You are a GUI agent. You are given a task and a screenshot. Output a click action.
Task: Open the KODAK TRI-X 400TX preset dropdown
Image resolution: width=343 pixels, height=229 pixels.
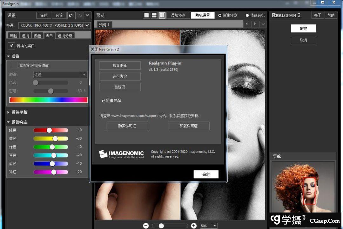87,25
